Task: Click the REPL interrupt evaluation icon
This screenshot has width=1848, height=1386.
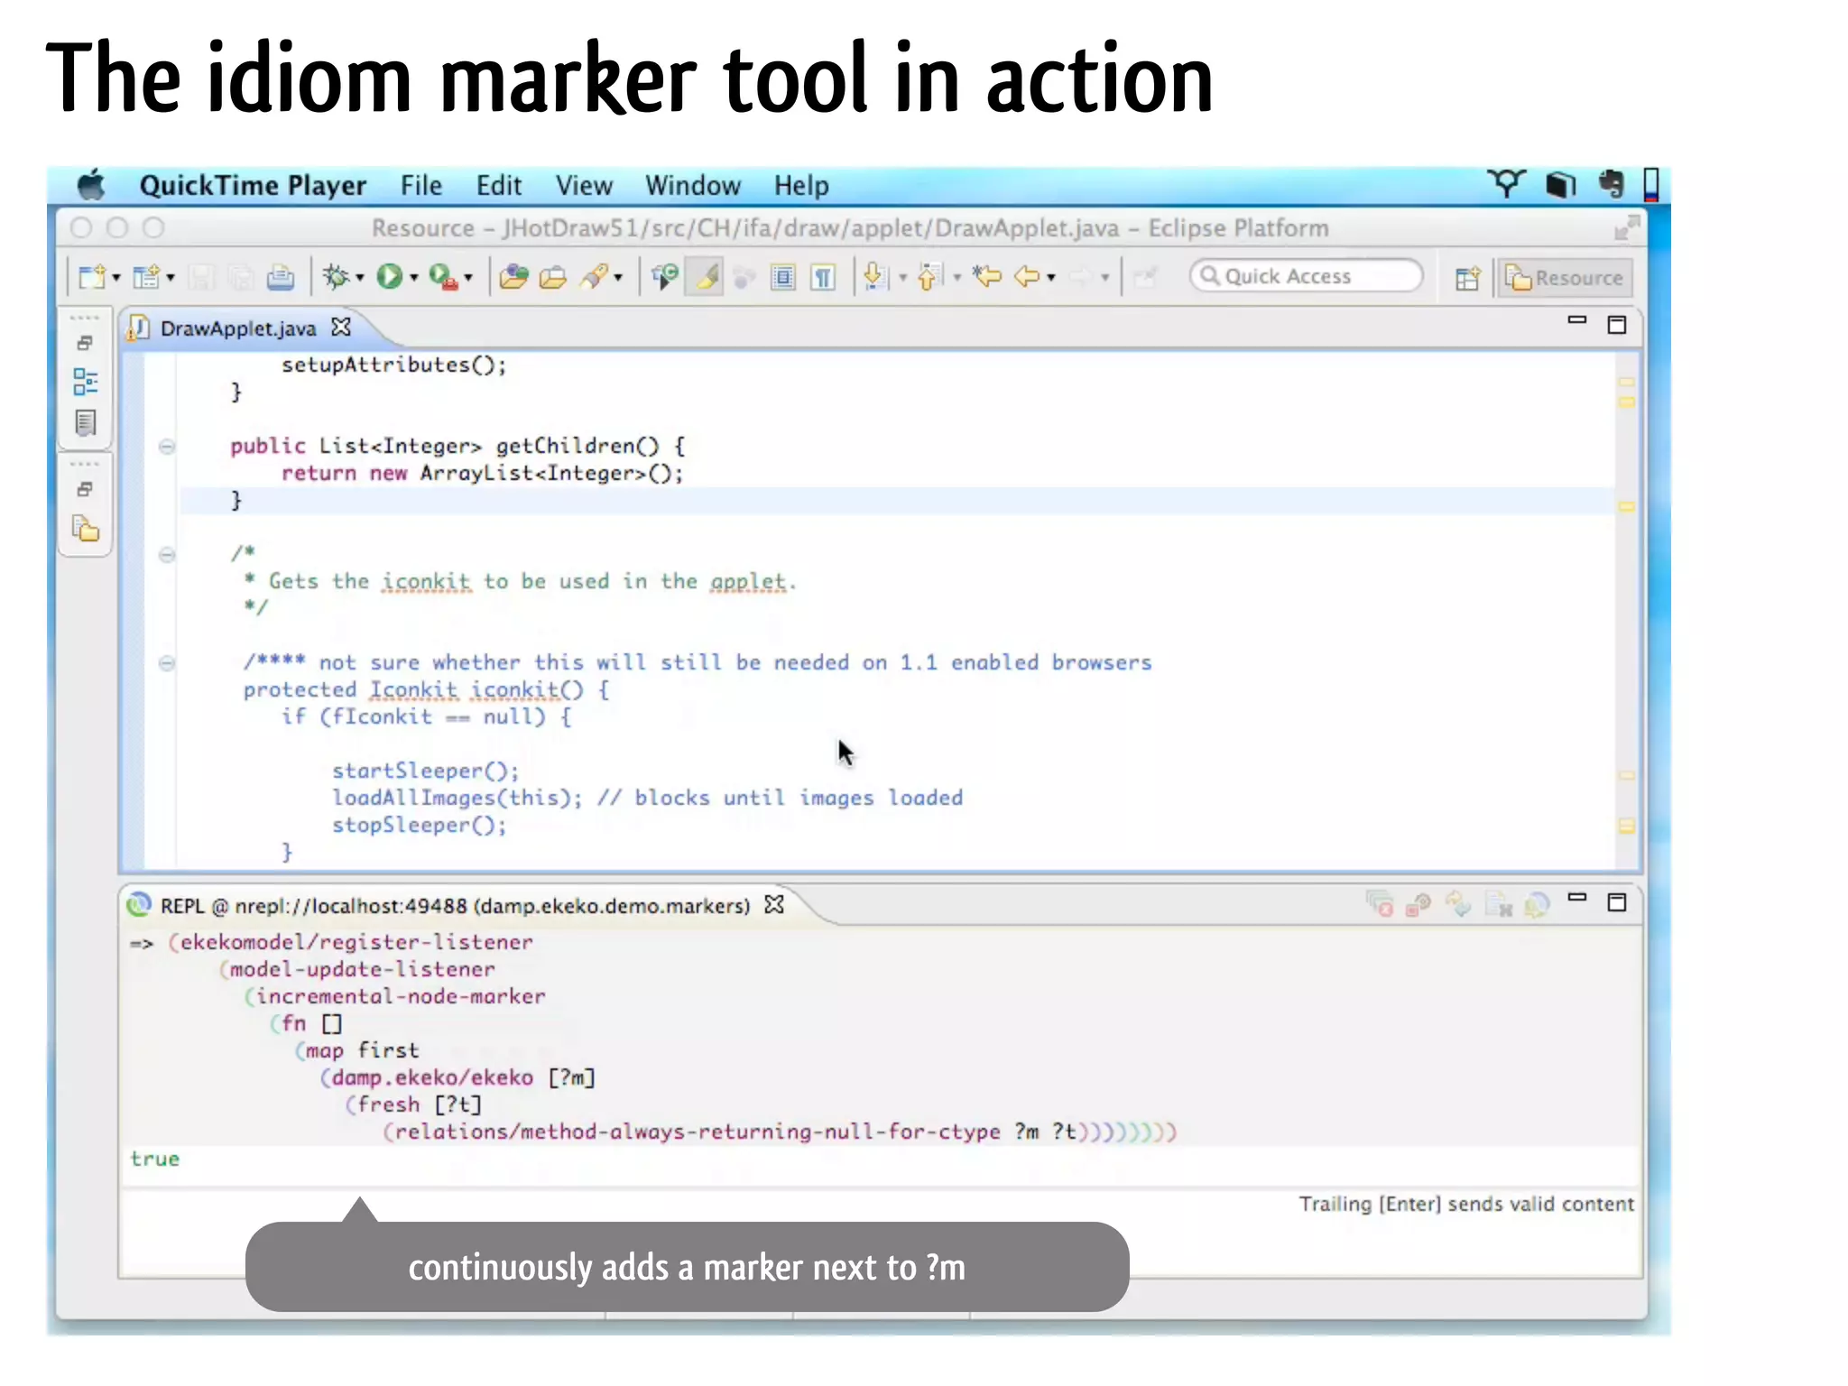Action: 1419,904
